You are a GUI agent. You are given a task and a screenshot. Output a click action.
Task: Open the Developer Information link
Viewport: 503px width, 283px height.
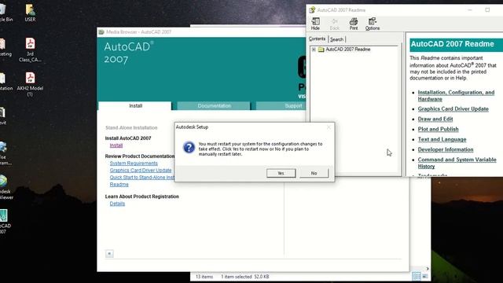[x=446, y=149]
